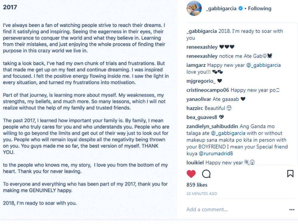Open _gabbigarcia's profile picture

(194, 8)
